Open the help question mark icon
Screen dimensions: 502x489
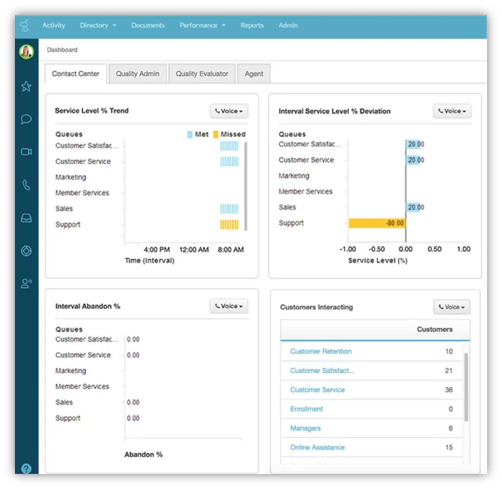26,468
